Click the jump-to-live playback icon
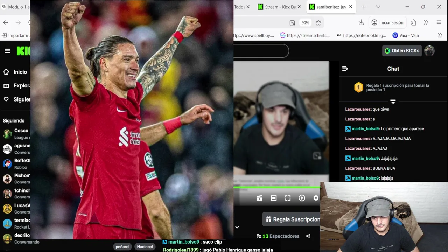 point(302,198)
